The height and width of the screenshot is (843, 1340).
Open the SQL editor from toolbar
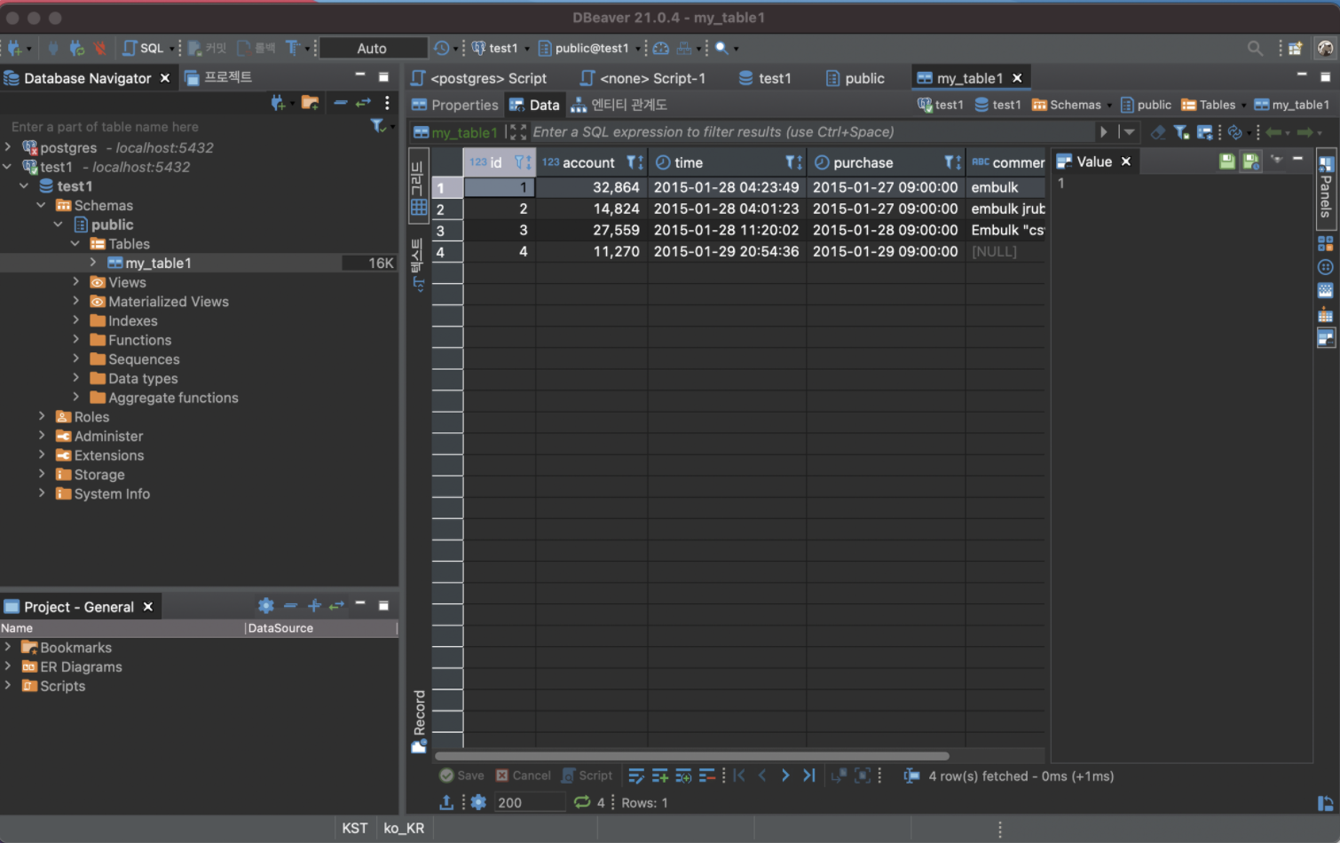[144, 48]
